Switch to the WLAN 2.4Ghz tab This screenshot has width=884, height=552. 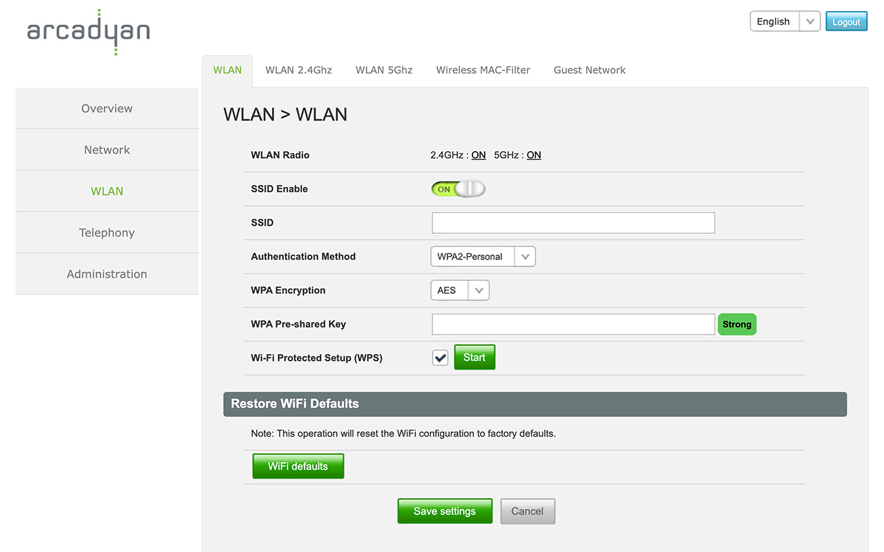click(x=298, y=70)
